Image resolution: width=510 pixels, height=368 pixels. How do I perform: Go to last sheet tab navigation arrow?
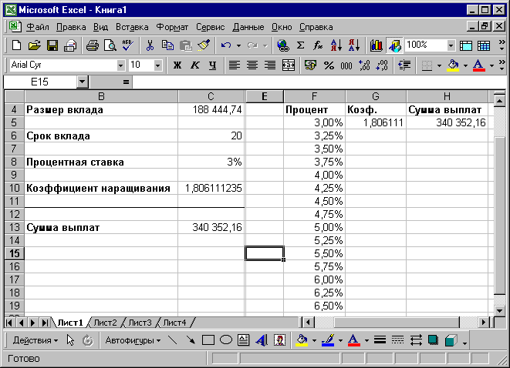point(45,323)
